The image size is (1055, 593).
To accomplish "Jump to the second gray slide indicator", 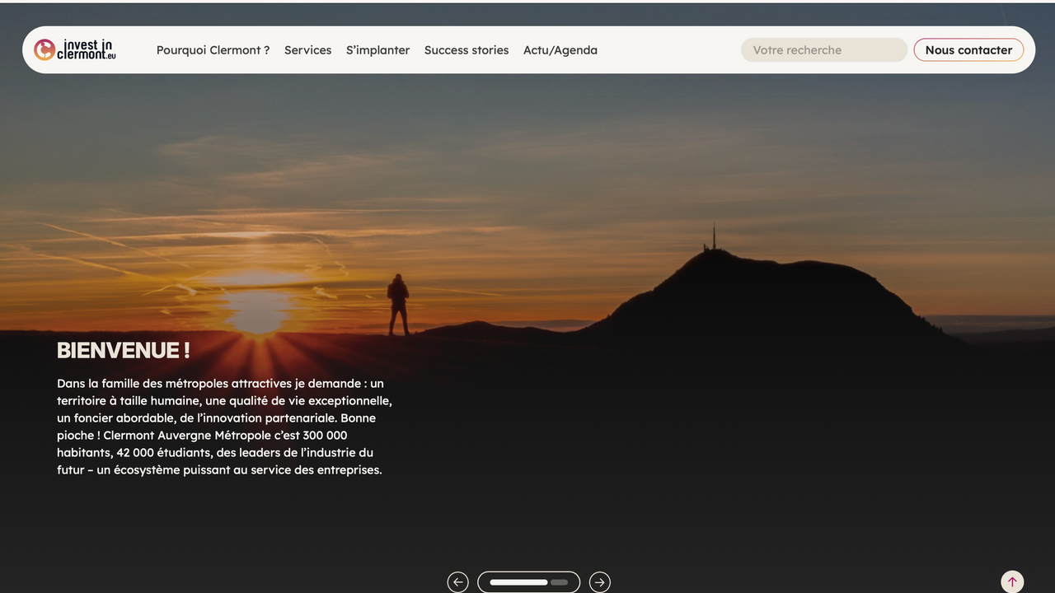I will (560, 582).
